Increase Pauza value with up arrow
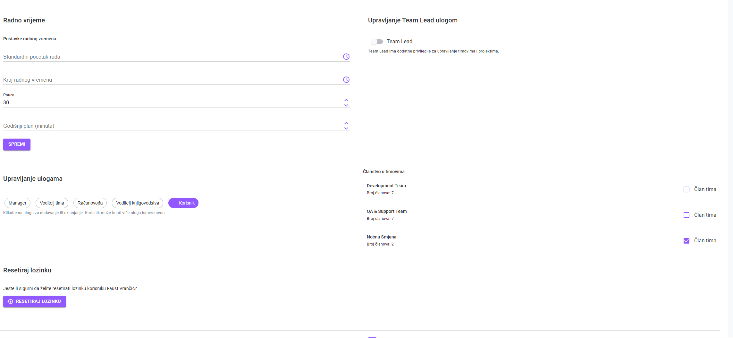Screen dimensions: 733x338 point(346,100)
